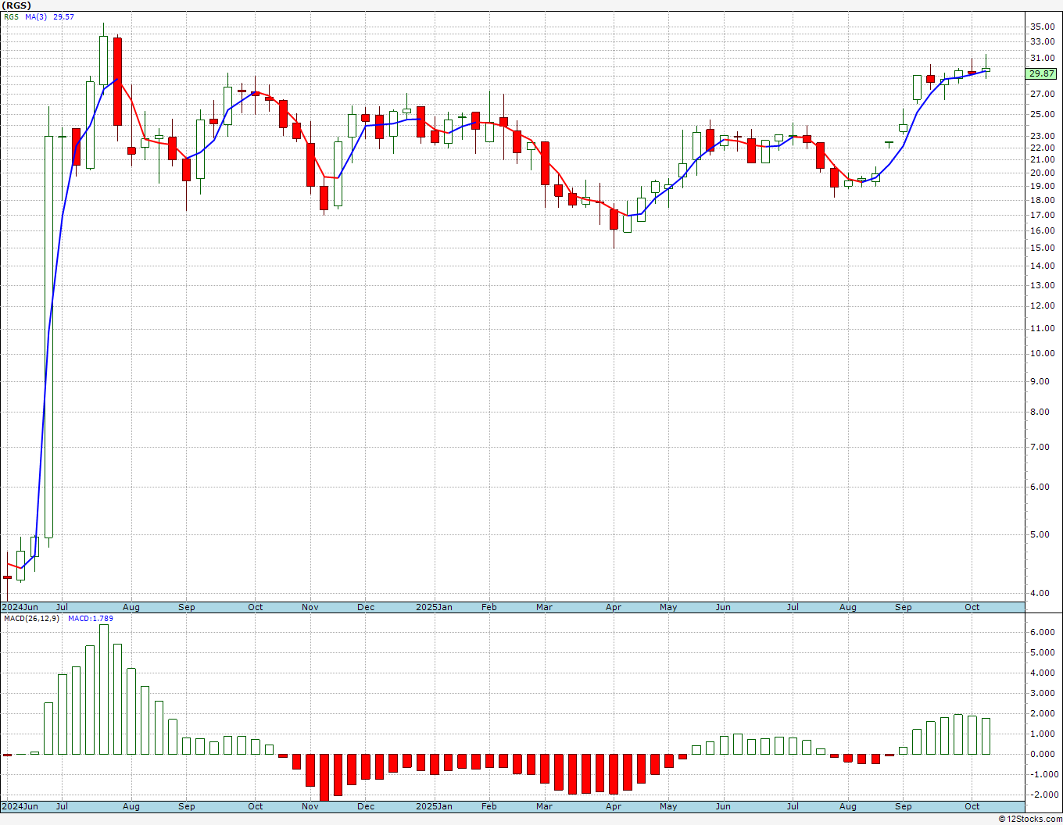Image resolution: width=1063 pixels, height=825 pixels.
Task: Select the 31.00 price axis label
Action: point(1042,58)
